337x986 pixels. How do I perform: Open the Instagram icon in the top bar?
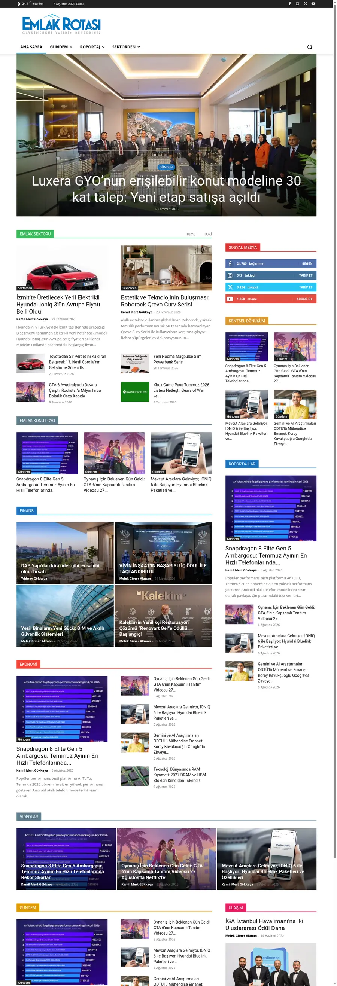pos(297,4)
